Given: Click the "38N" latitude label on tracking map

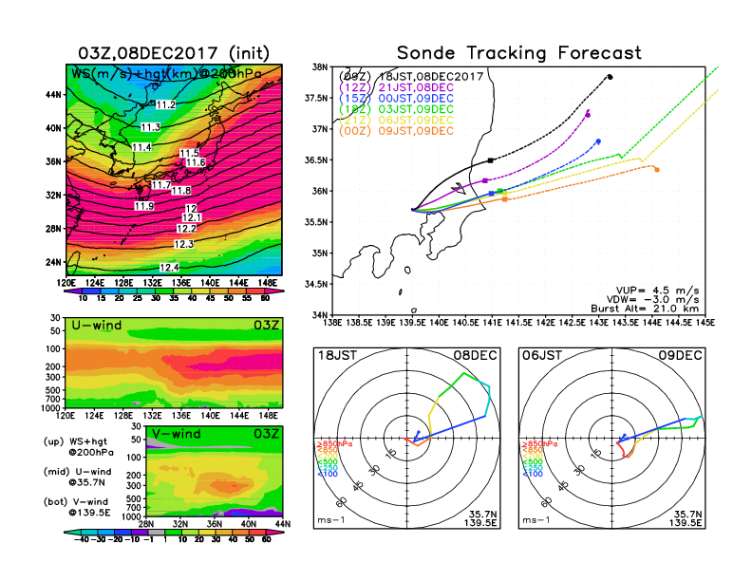Looking at the screenshot, I should click(320, 67).
